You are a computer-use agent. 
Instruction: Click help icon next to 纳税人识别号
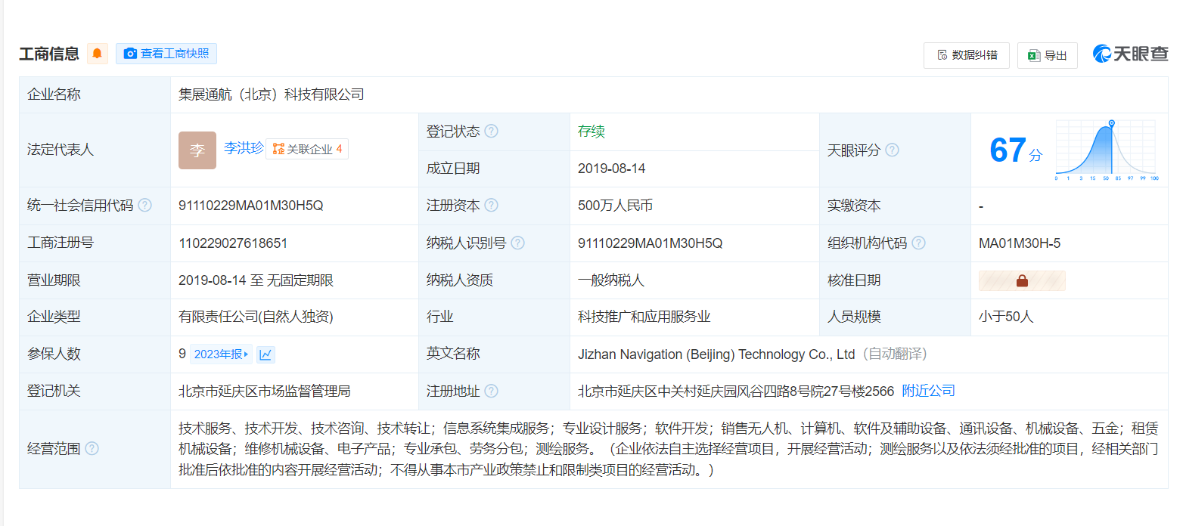click(x=518, y=243)
